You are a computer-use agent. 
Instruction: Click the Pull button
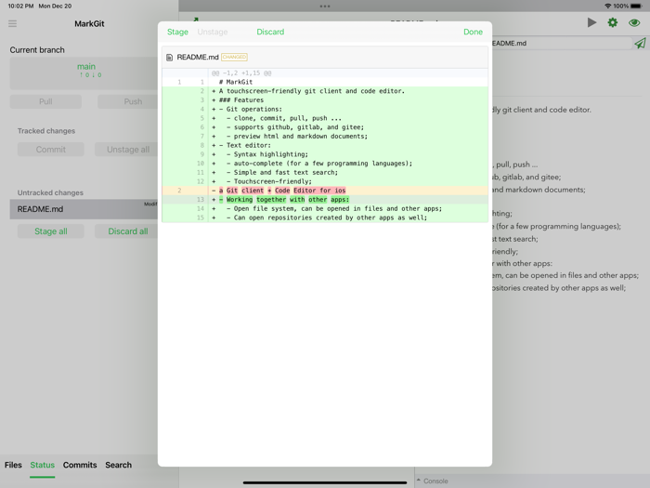pos(45,101)
